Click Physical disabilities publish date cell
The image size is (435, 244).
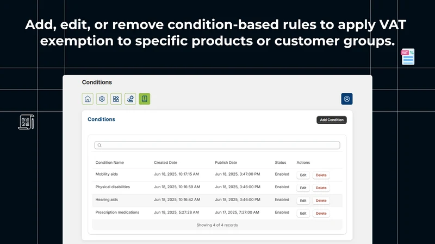(x=238, y=187)
